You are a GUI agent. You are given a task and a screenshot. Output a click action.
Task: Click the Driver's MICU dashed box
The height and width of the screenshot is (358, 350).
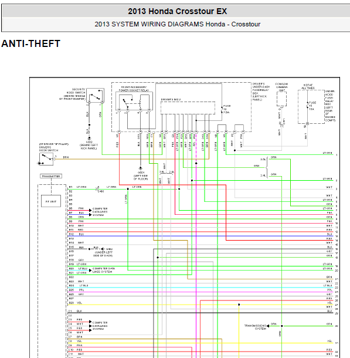click(x=188, y=108)
